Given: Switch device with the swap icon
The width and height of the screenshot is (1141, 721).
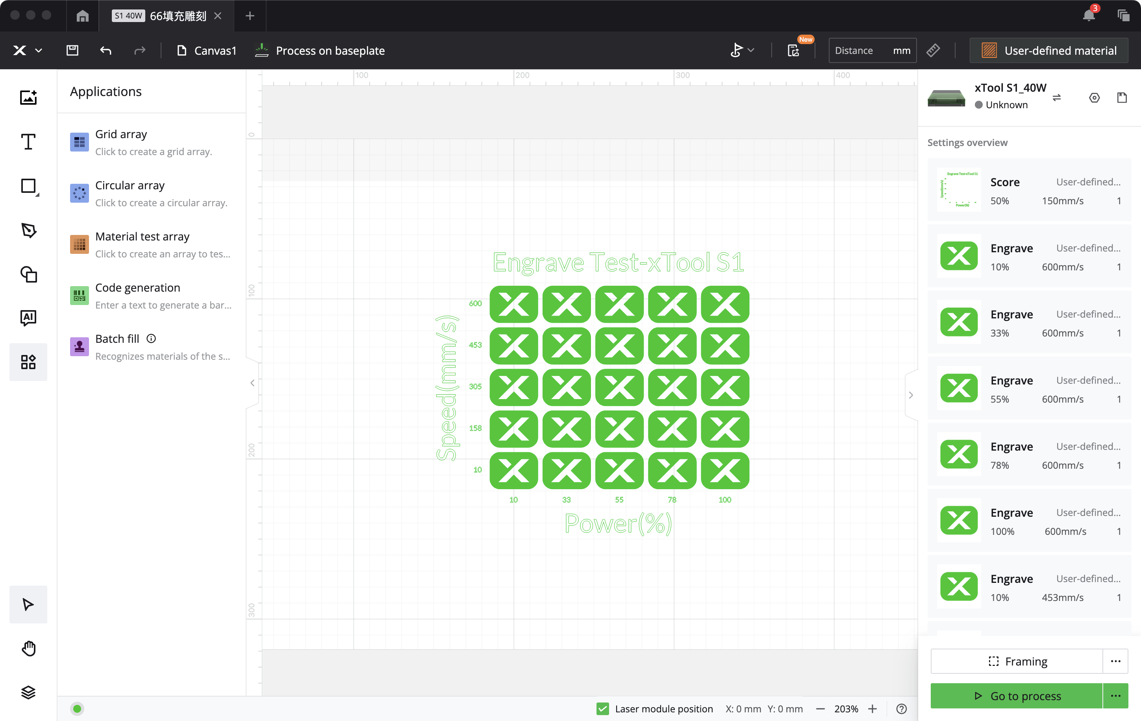Looking at the screenshot, I should 1057,98.
